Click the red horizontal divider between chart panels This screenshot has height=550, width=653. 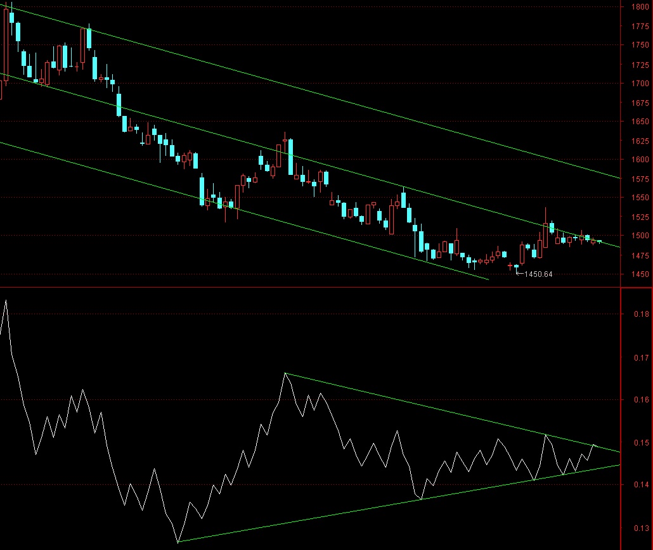point(310,287)
